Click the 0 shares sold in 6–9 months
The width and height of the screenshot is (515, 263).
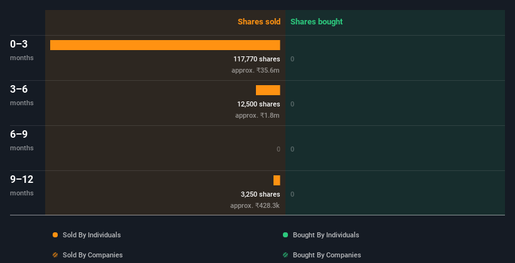pos(279,149)
